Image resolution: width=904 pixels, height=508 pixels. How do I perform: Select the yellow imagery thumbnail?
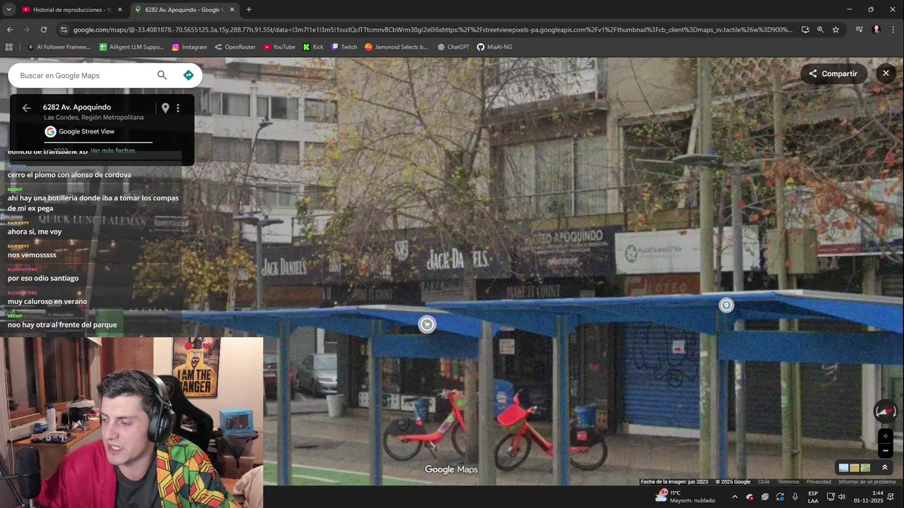855,468
